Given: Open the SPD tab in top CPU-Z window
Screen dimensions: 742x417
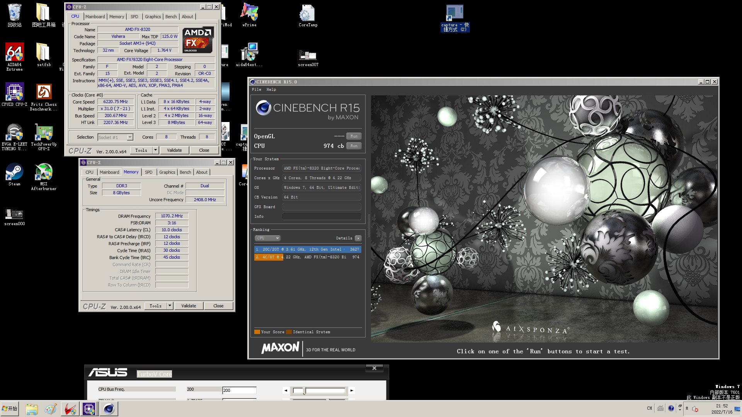Looking at the screenshot, I should 134,17.
